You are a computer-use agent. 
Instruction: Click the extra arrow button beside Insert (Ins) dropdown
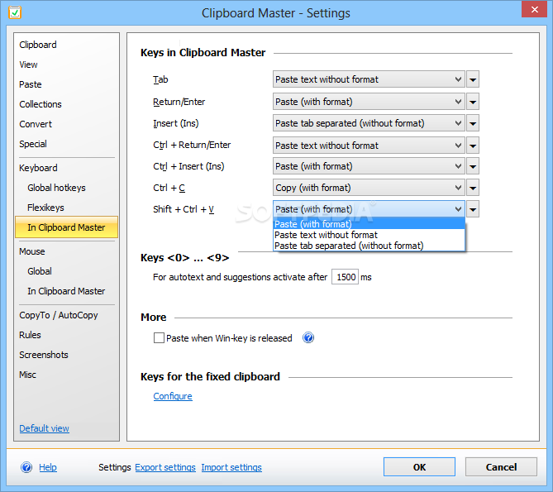point(473,123)
